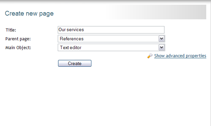Click the blank white area below Create

point(105,97)
